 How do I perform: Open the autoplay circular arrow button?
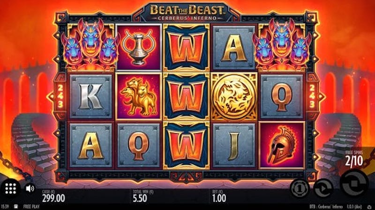point(323,188)
